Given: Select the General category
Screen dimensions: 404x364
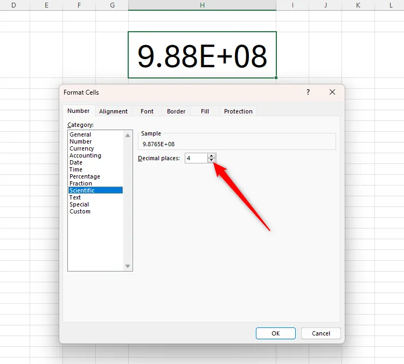Looking at the screenshot, I should point(95,134).
